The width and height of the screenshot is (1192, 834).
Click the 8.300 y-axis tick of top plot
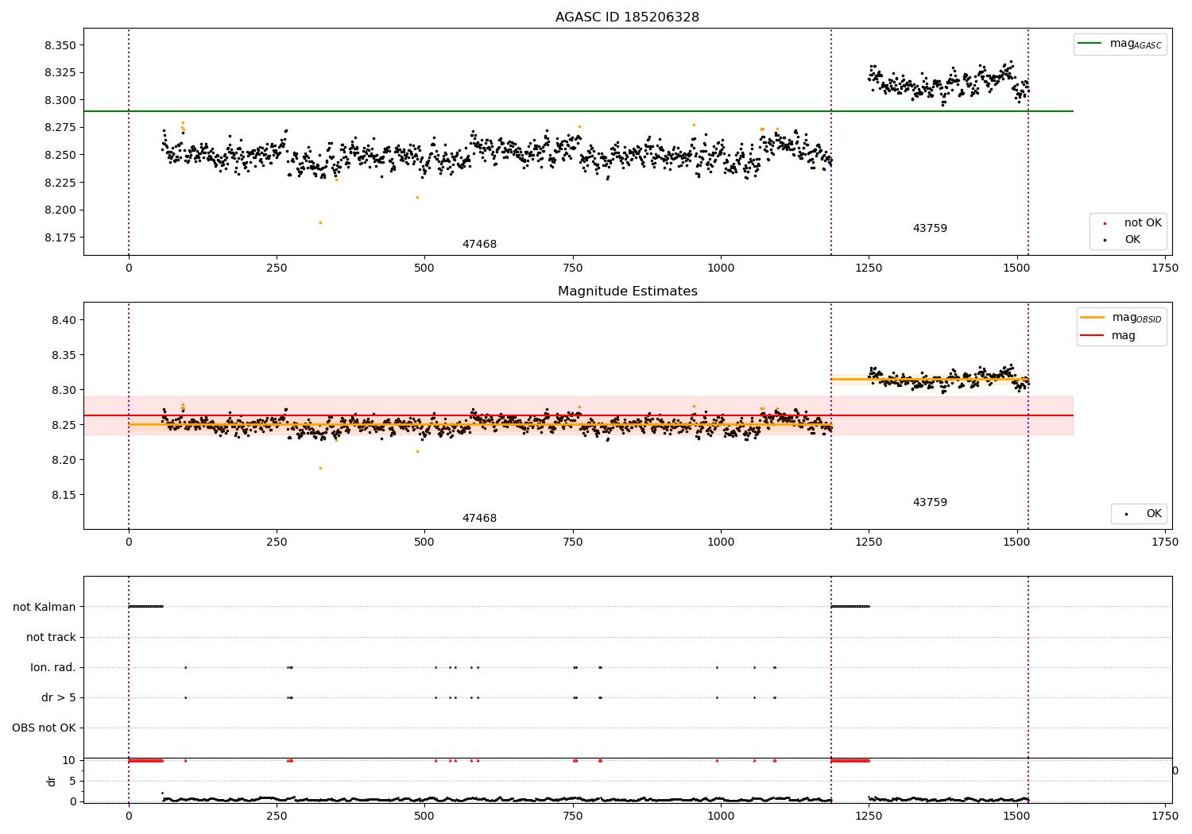(60, 100)
